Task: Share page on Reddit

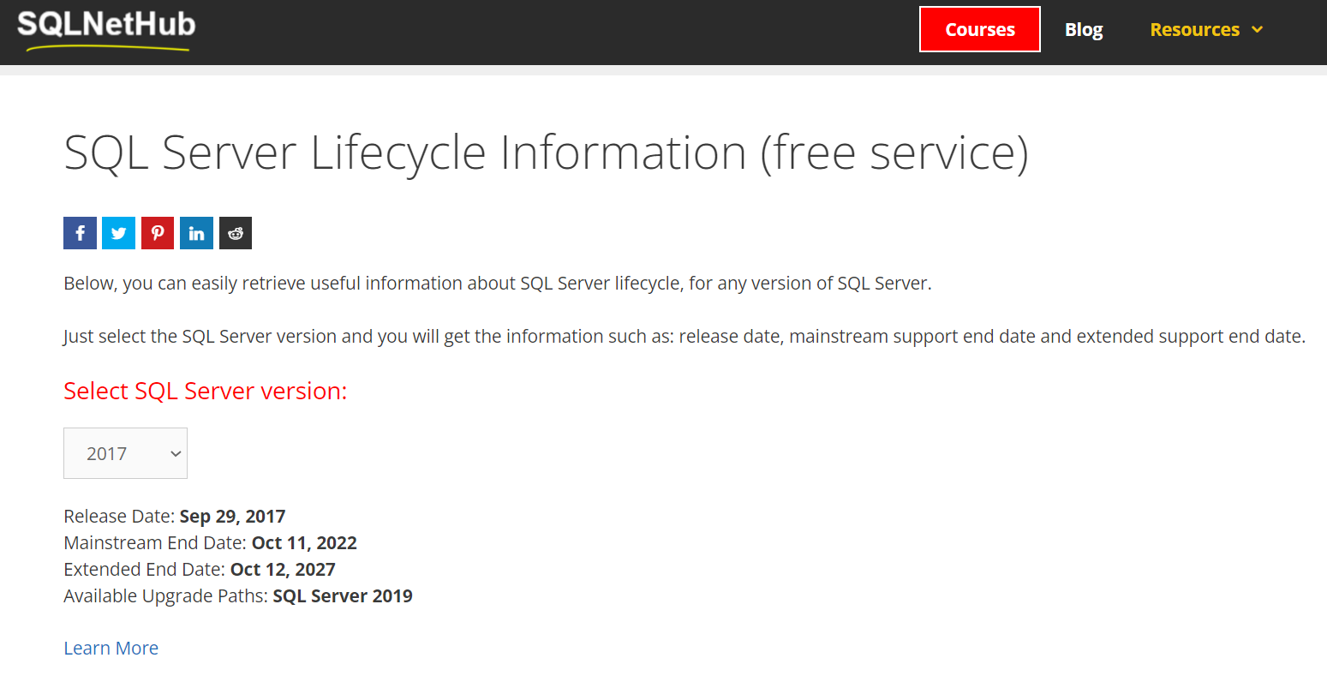Action: tap(236, 233)
